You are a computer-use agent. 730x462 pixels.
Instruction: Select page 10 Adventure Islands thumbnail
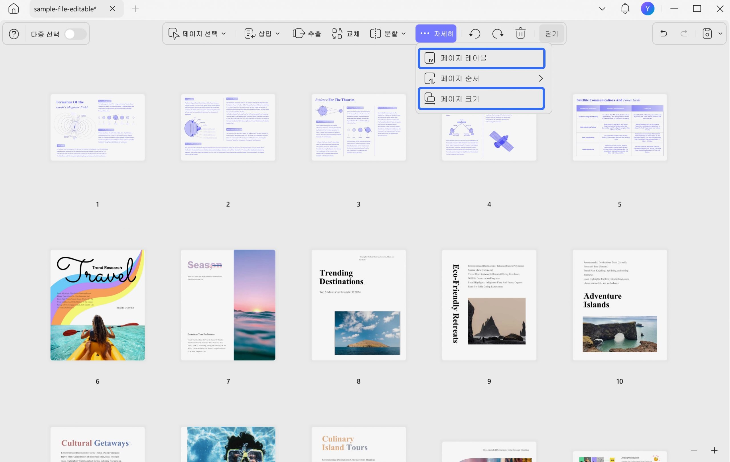coord(620,305)
